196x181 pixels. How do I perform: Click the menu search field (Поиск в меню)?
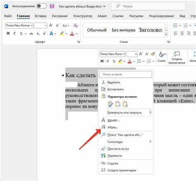point(126,74)
